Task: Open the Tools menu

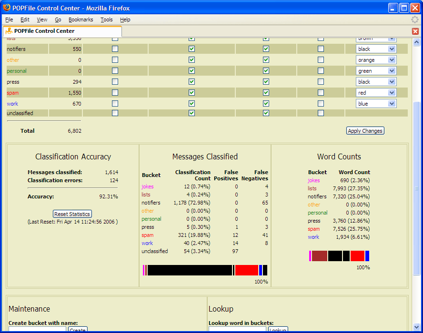Action: click(x=107, y=20)
